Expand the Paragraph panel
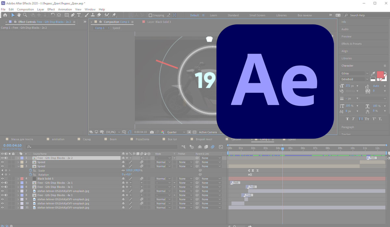Screen dimensions: 390x227 point(348,127)
